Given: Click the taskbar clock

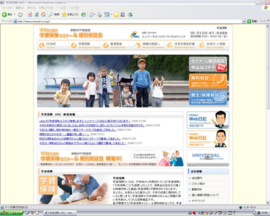Looking at the screenshot, I should click(x=264, y=213).
